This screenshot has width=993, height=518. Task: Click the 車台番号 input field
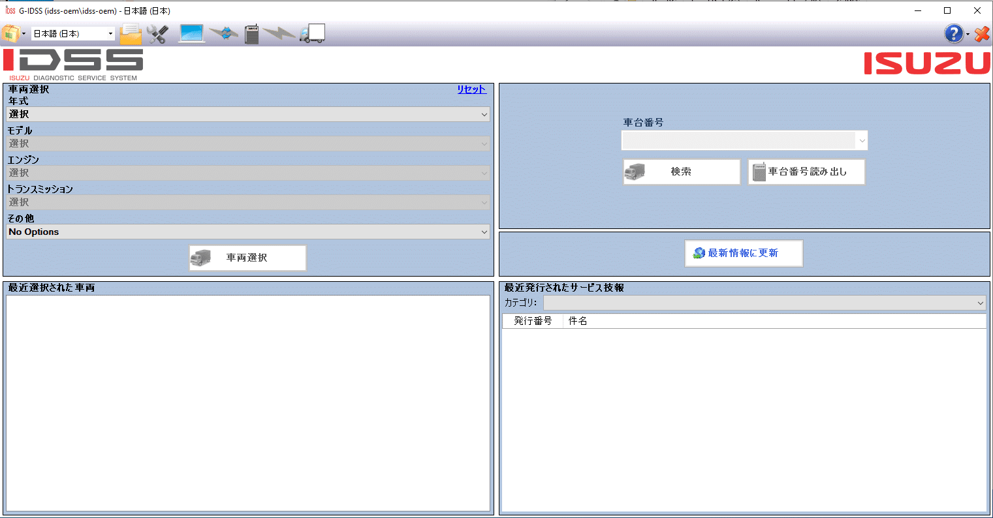(x=740, y=140)
